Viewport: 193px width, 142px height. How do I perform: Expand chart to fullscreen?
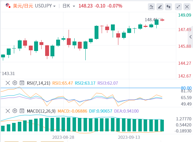coord(178,7)
